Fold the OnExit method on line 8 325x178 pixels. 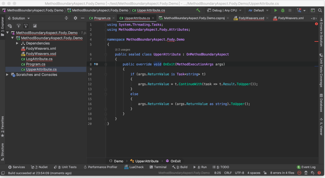(106, 64)
